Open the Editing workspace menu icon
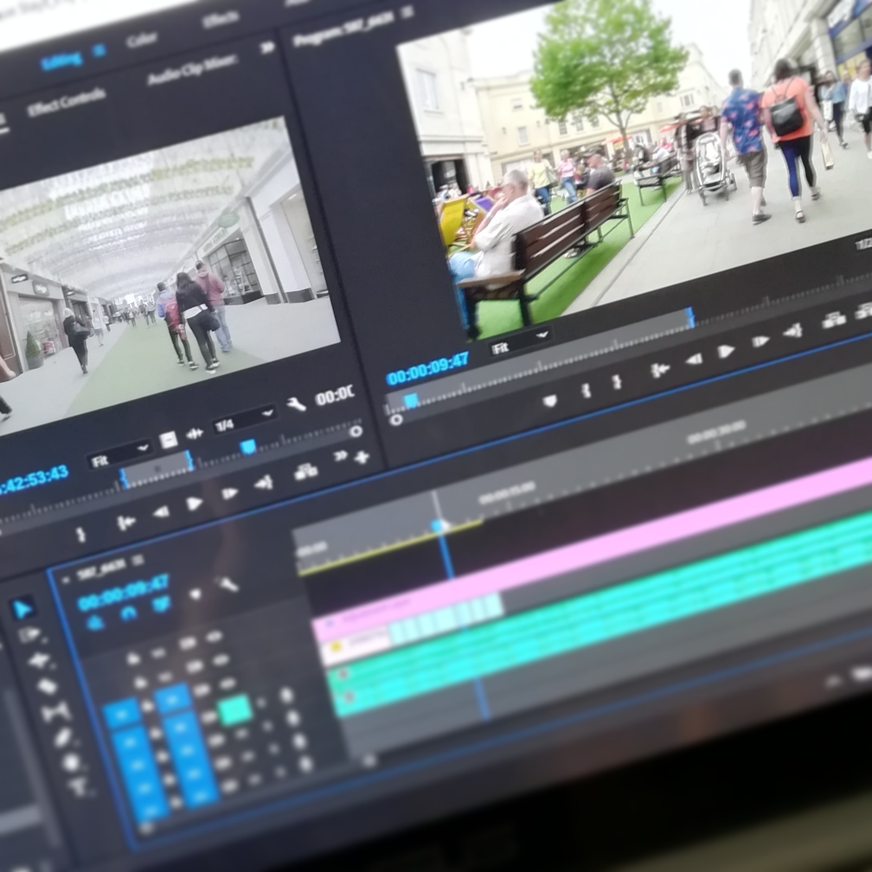Screen dimensions: 872x872 99,52
